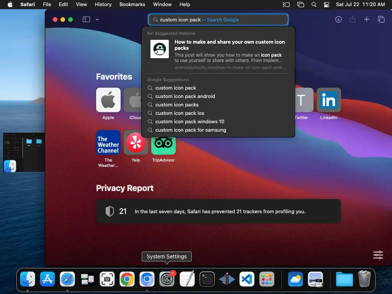Launch Google Chrome from the Dock
Viewport: 392px width, 294px height.
coord(127,279)
